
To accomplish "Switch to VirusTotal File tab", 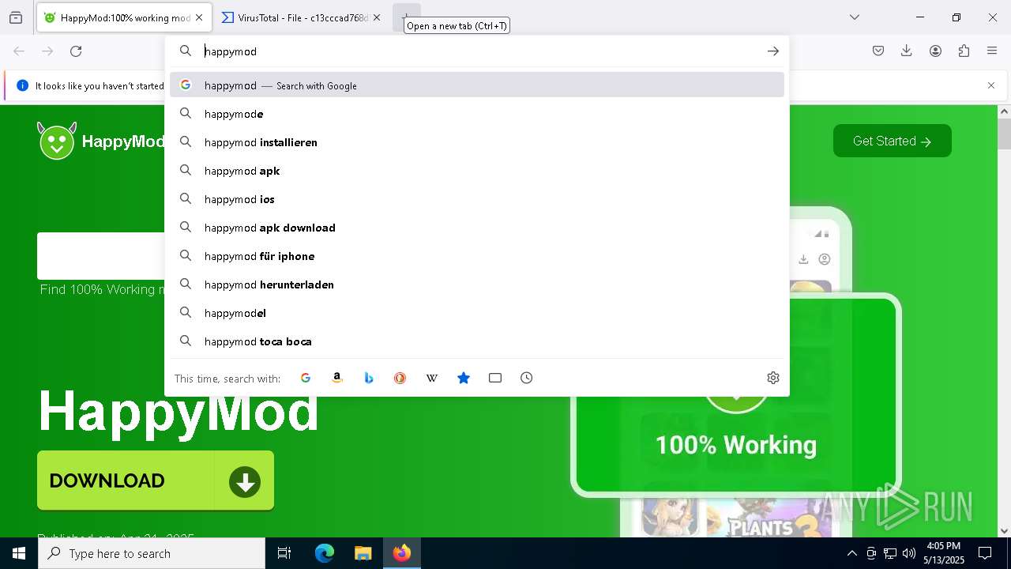I will (301, 17).
